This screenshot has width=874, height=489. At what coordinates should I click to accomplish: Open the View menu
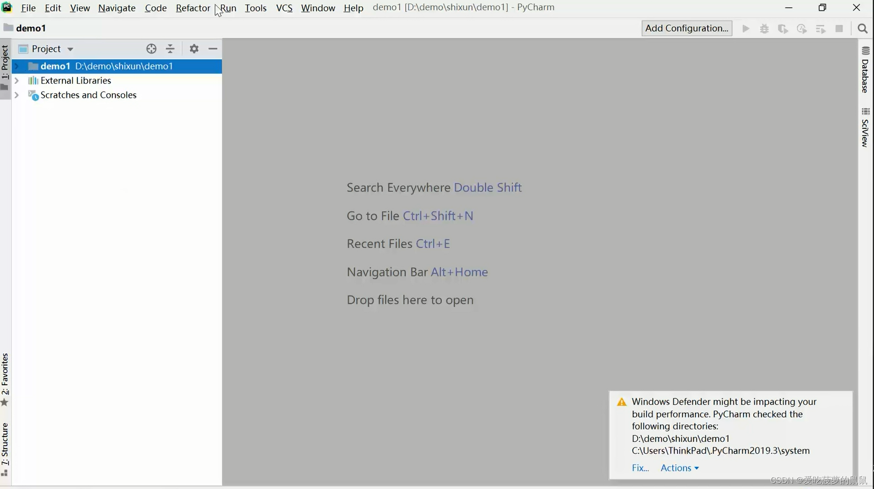[x=80, y=8]
